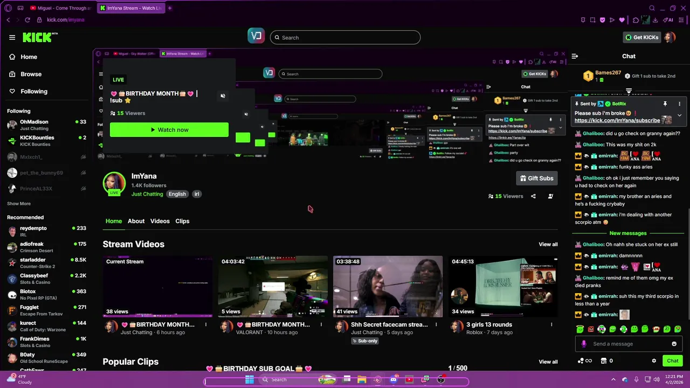Viewport: 690px width, 388px height.
Task: Open the browser easy setup sliders icon
Action: click(681, 20)
